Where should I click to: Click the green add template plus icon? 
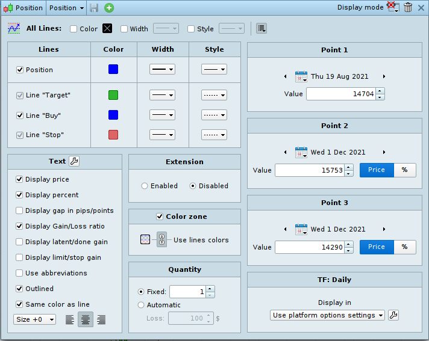pos(109,8)
